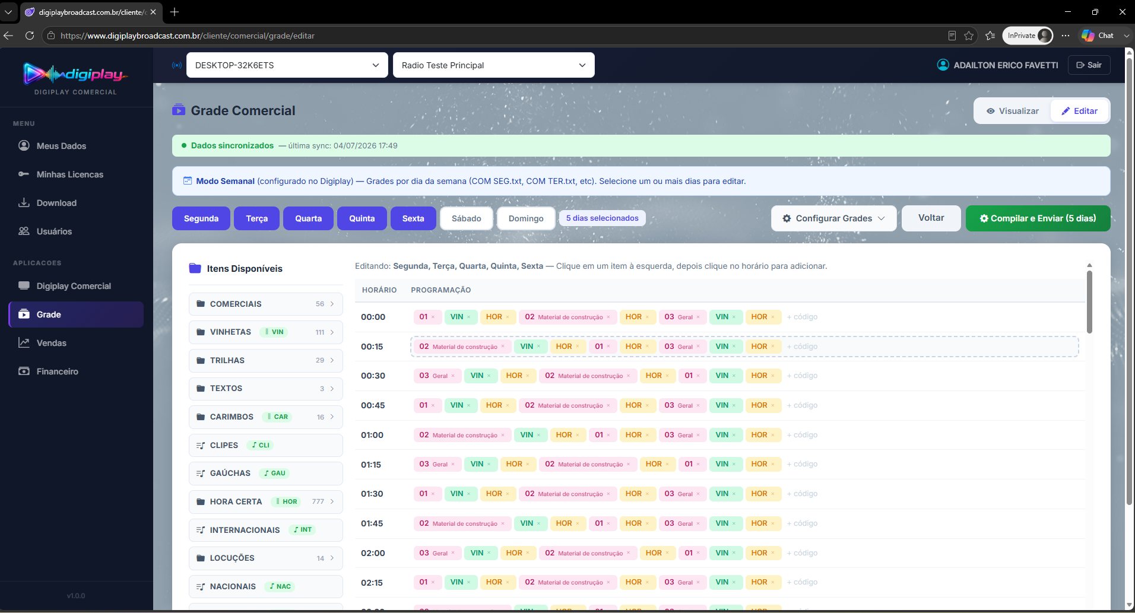This screenshot has height=613, width=1135.
Task: Open the Vendas chart icon item
Action: pos(24,343)
